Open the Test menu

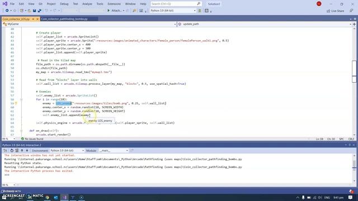tap(76, 4)
